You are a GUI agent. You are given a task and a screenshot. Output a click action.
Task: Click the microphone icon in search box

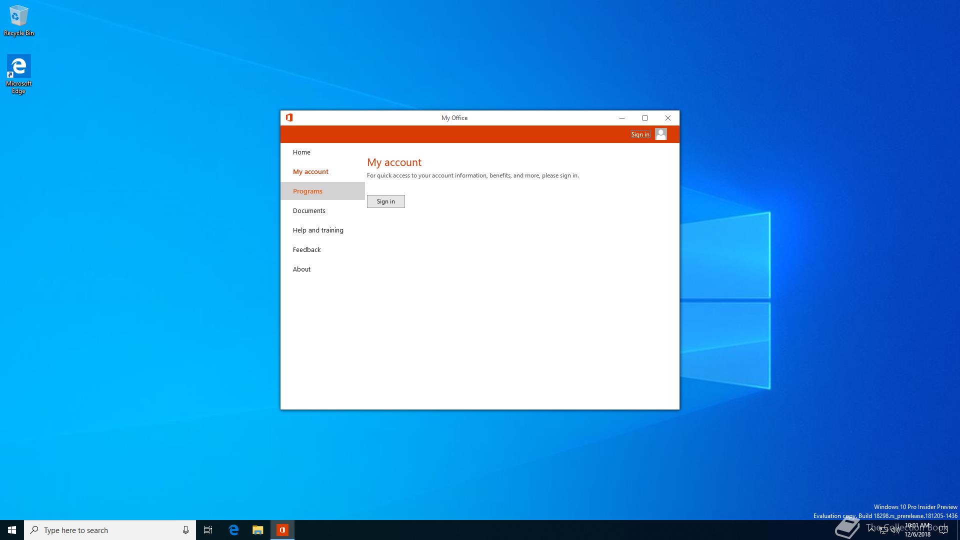(x=185, y=530)
